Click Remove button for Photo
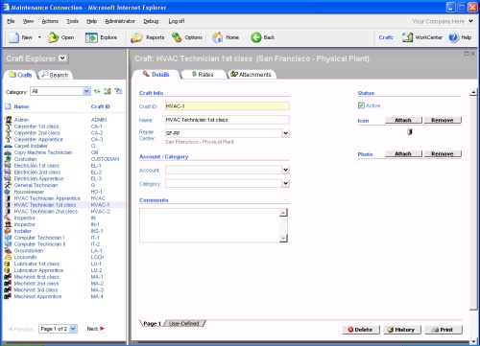This screenshot has height=346, width=480. [x=443, y=153]
